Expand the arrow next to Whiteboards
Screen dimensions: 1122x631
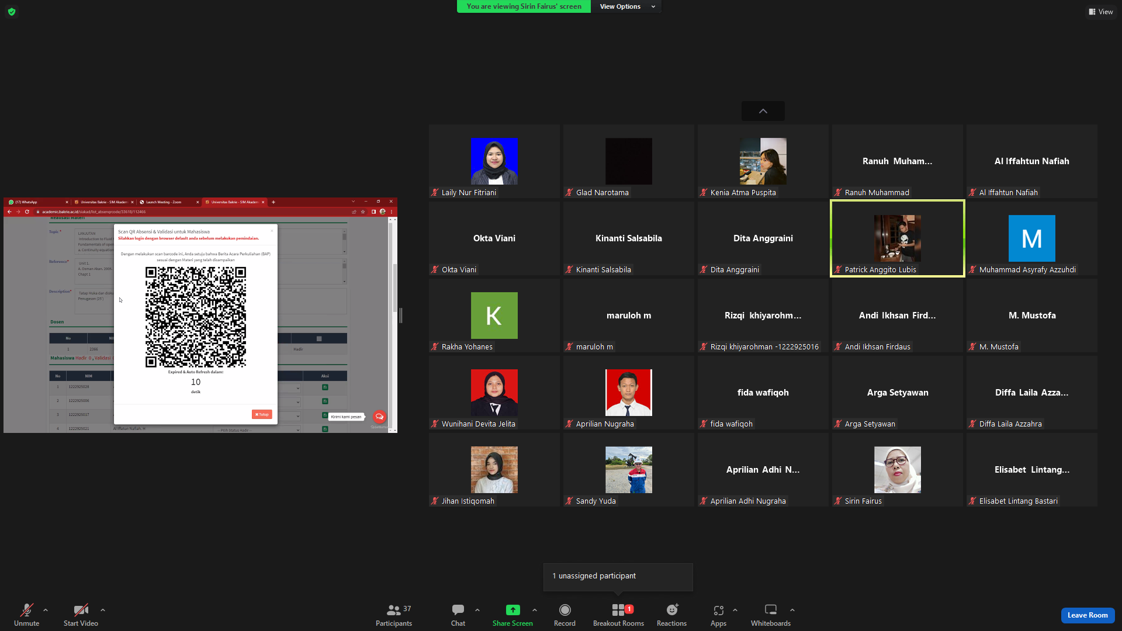[x=792, y=610]
